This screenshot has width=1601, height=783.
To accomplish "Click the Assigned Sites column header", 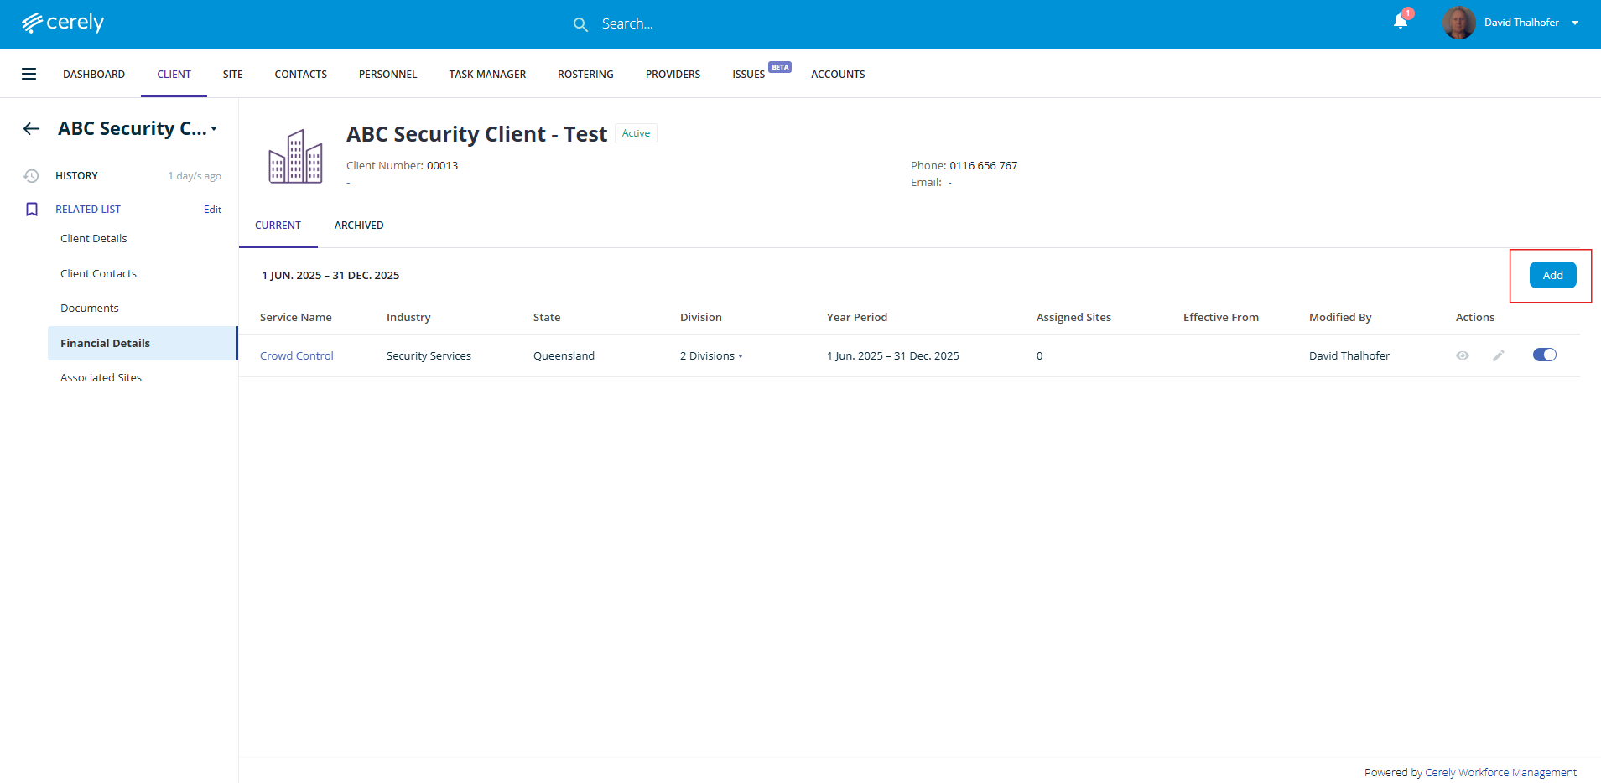I will [x=1073, y=317].
